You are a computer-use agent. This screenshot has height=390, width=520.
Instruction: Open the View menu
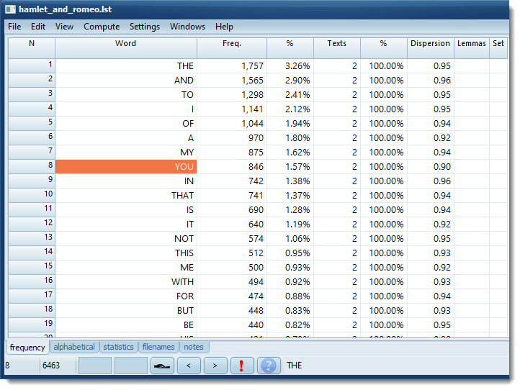coord(64,27)
